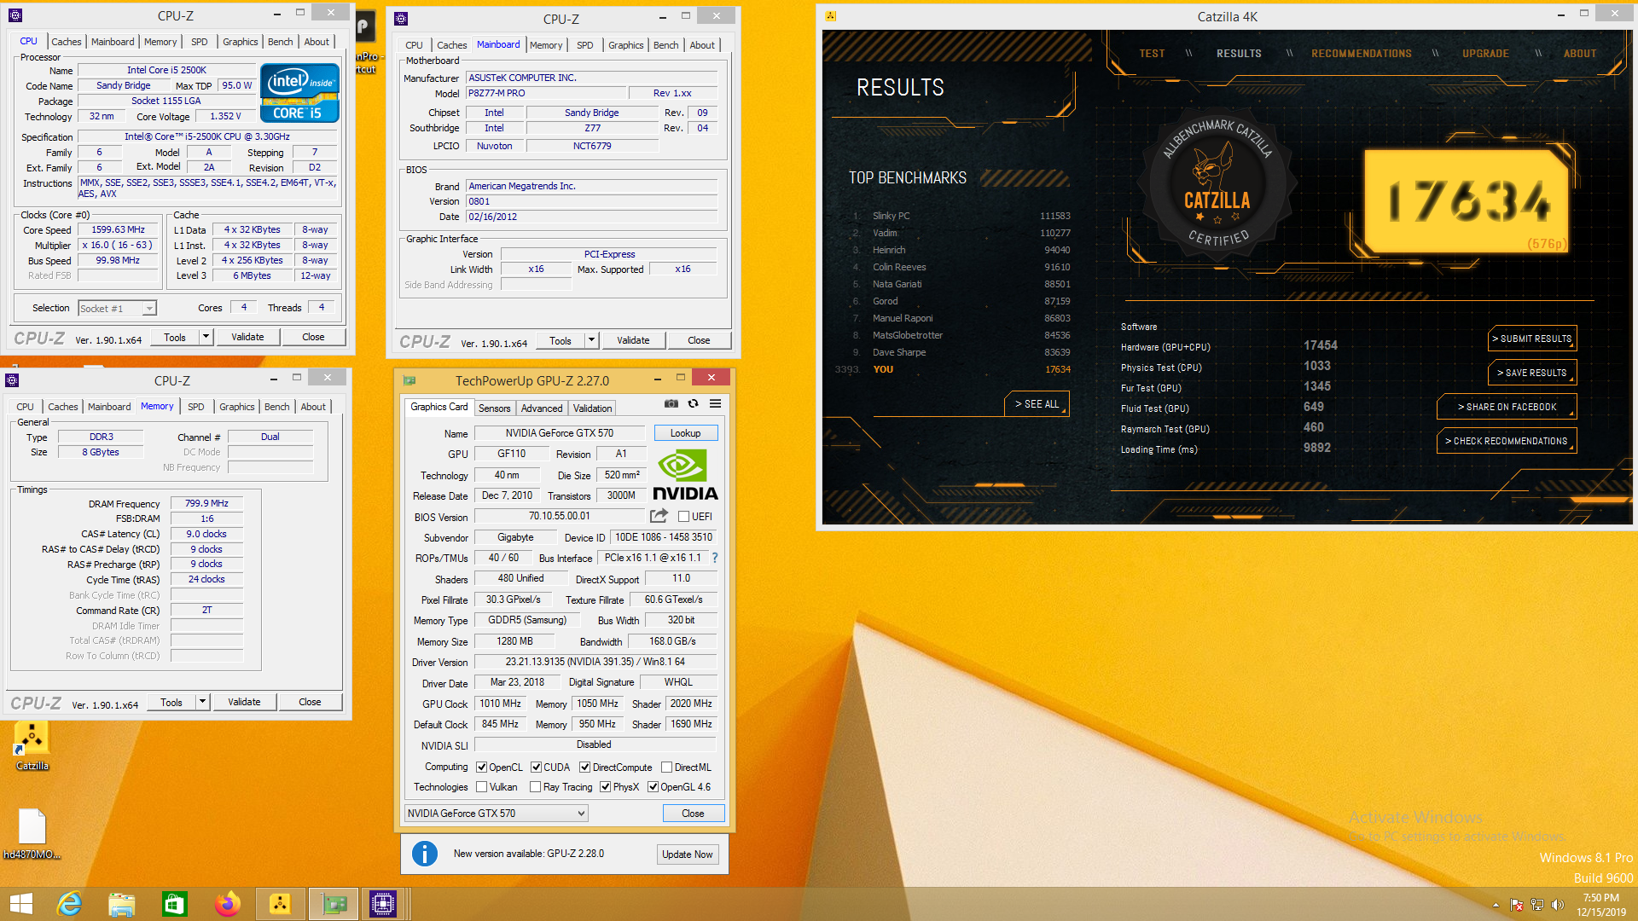Viewport: 1638px width, 921px height.
Task: Click SHARE ON FACEBOOK in Catzilla
Action: (x=1507, y=407)
